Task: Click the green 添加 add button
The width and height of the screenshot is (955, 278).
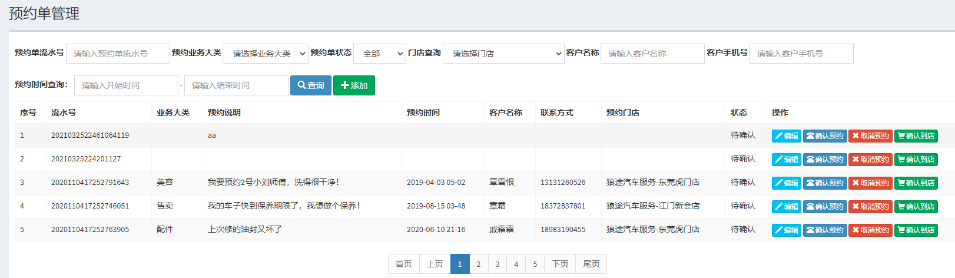Action: click(354, 85)
